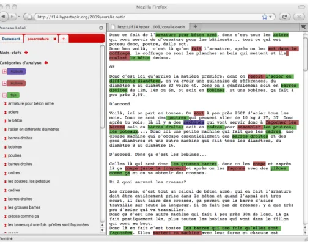Open a new browser tab with plus
Image resolution: width=310 pixels, height=244 pixels.
point(195,26)
